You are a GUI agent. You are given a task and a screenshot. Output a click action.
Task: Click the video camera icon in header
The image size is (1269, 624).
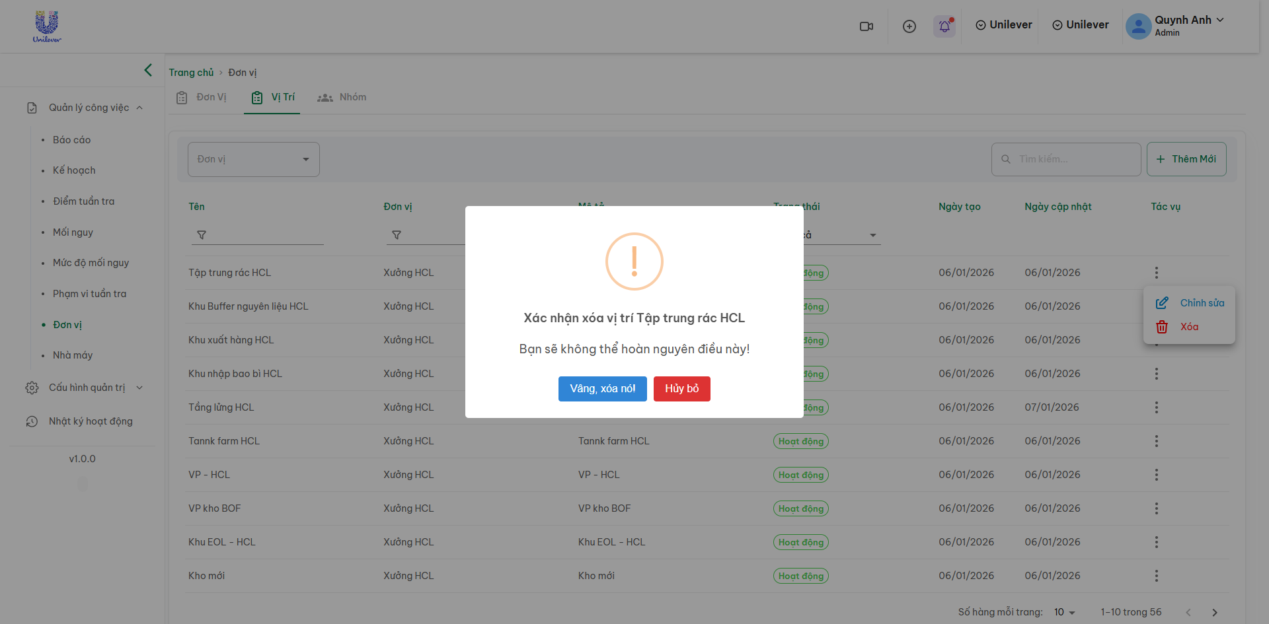[x=866, y=26]
